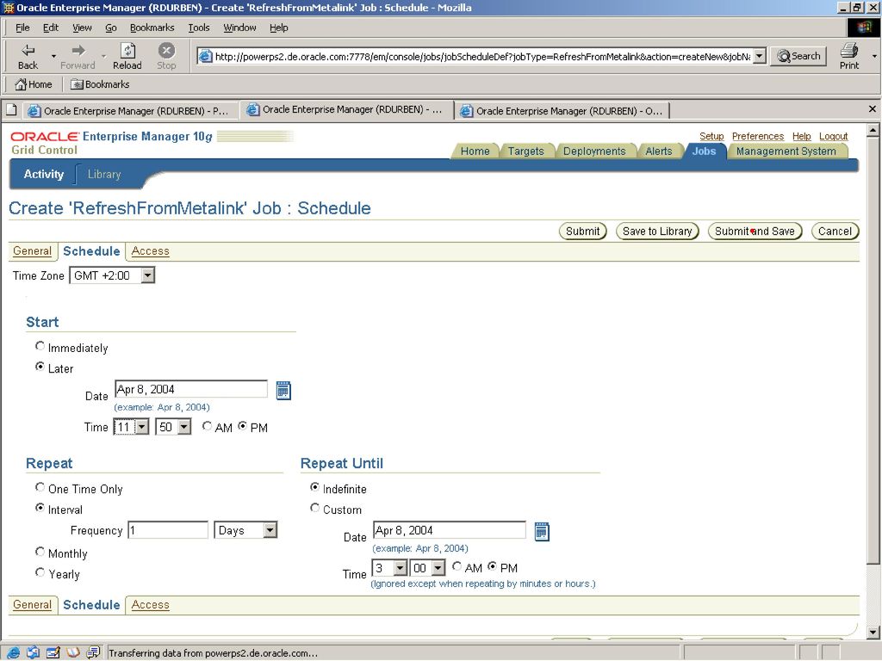Switch to the Library subtab
This screenshot has width=882, height=661.
(x=104, y=174)
